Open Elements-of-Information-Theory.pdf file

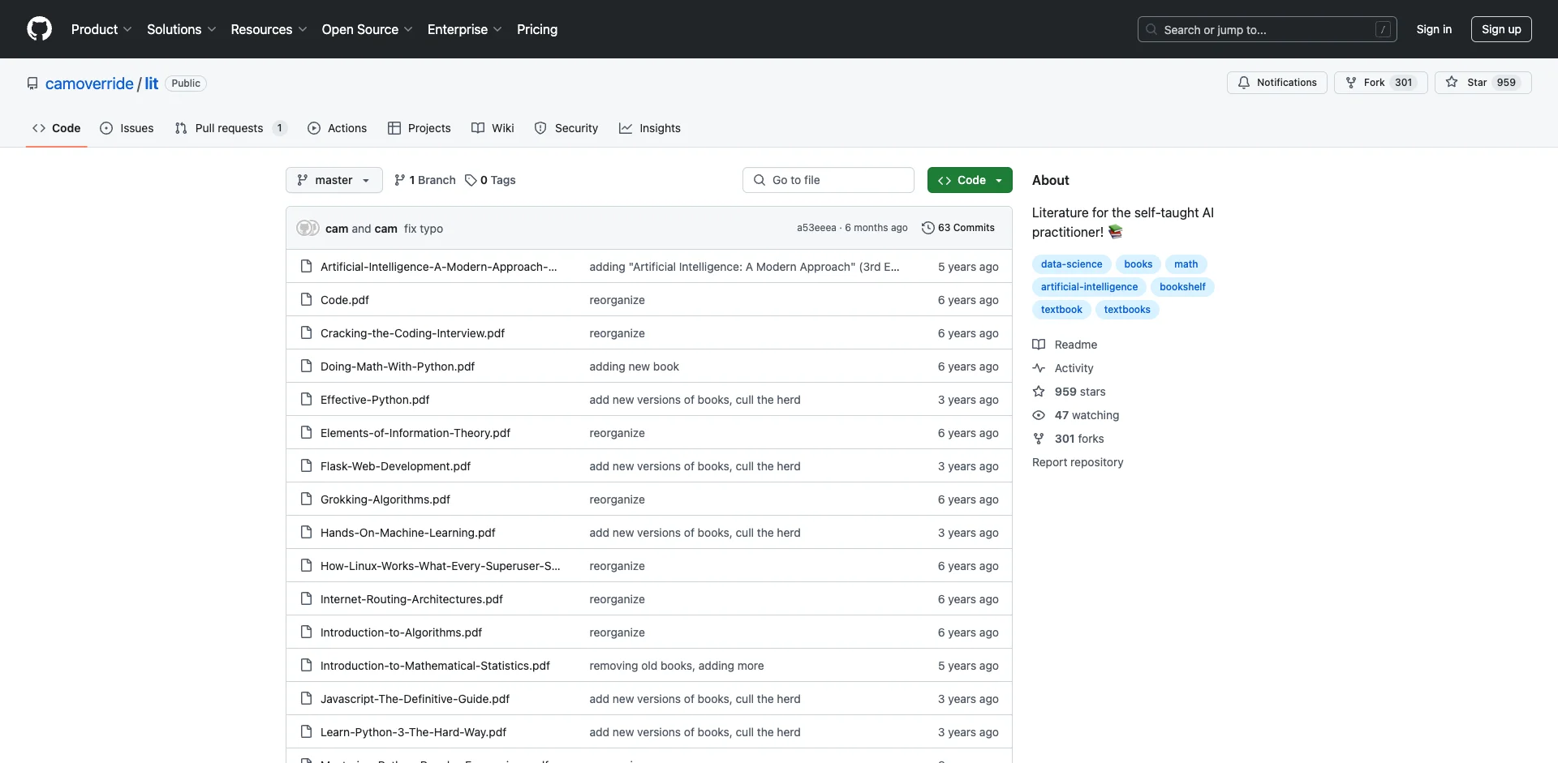[415, 433]
